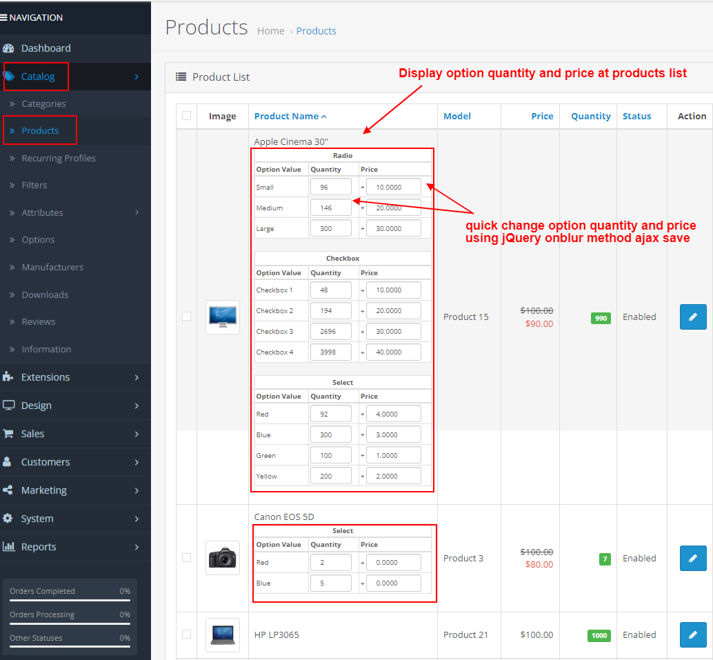Click the Extensions puzzle piece icon
The width and height of the screenshot is (713, 660).
coord(8,377)
